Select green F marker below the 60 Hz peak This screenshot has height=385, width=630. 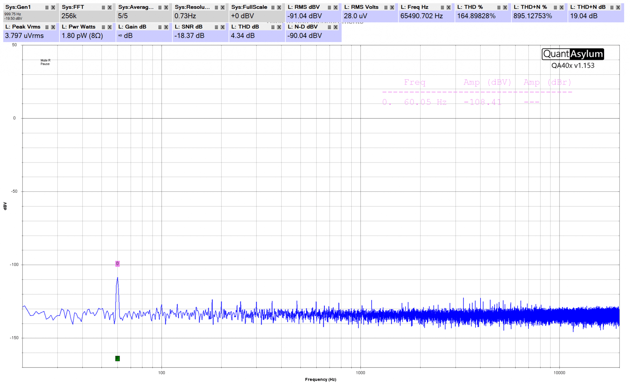pyautogui.click(x=118, y=359)
